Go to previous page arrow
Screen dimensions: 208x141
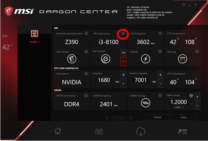107,118
